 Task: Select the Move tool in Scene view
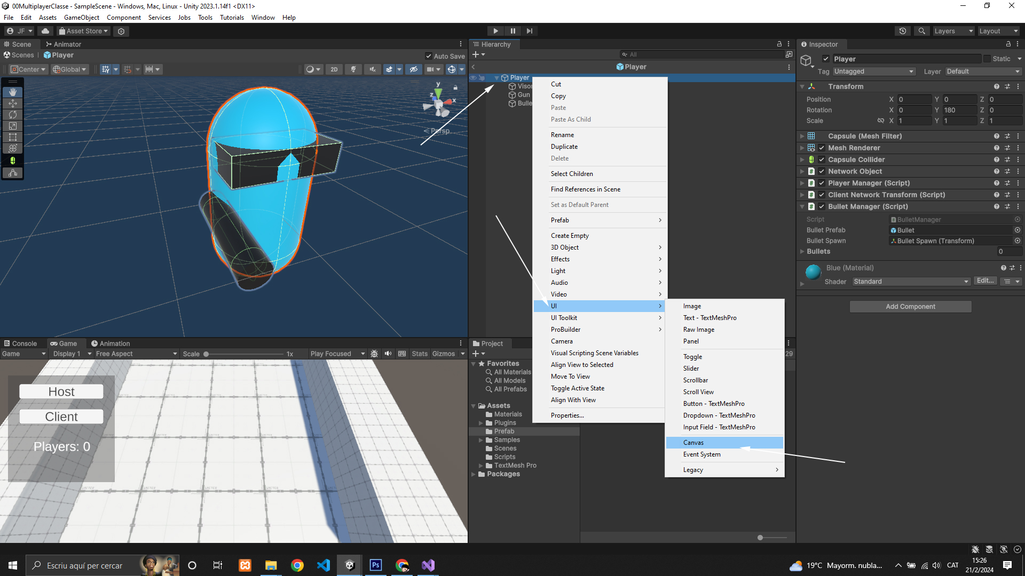click(13, 103)
